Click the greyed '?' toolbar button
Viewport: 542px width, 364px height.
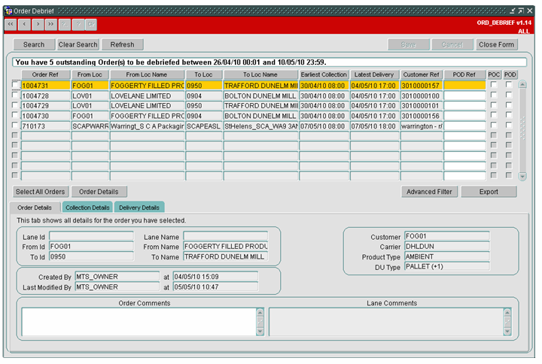point(78,25)
